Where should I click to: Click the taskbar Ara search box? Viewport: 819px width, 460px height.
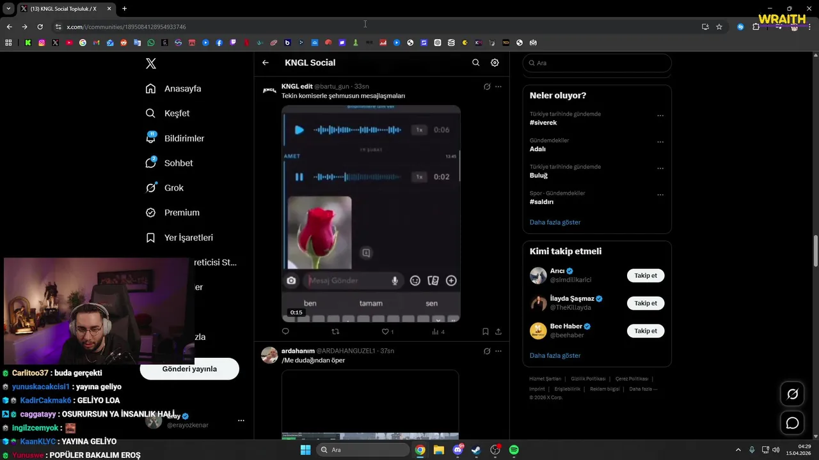(x=362, y=450)
